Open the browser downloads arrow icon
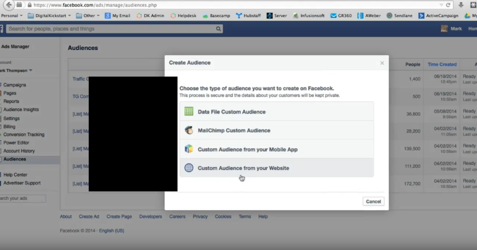The width and height of the screenshot is (477, 250). coord(461,5)
